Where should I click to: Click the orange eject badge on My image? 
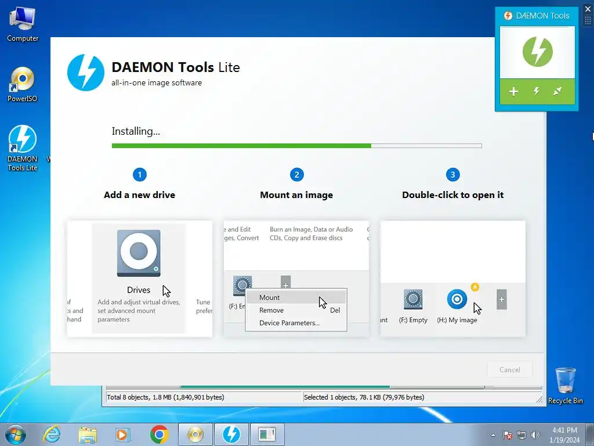pyautogui.click(x=475, y=287)
